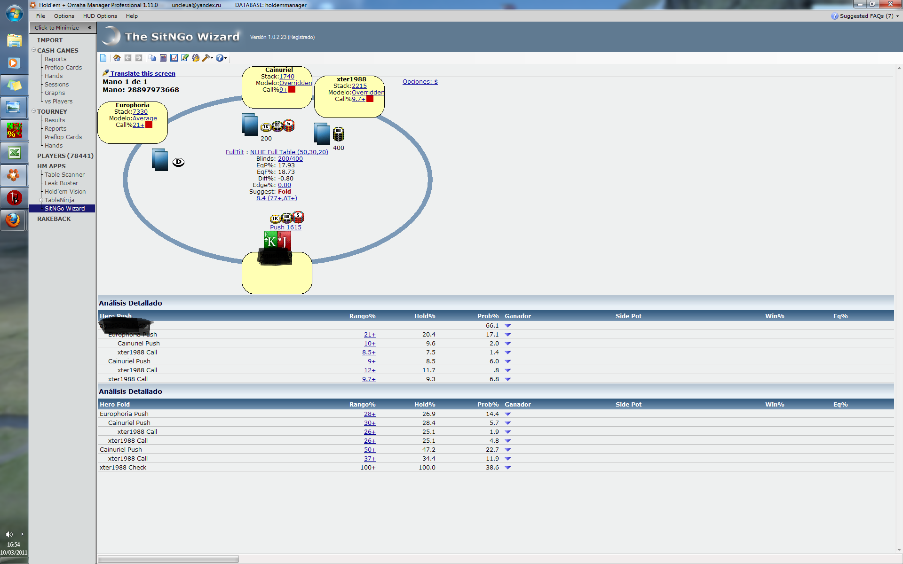903x564 pixels.
Task: Open Table Scanner in HM APPS
Action: (64, 174)
